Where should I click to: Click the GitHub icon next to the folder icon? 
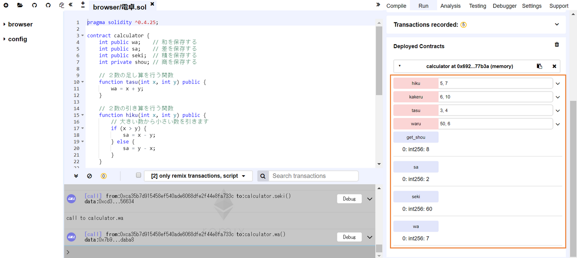click(35, 5)
